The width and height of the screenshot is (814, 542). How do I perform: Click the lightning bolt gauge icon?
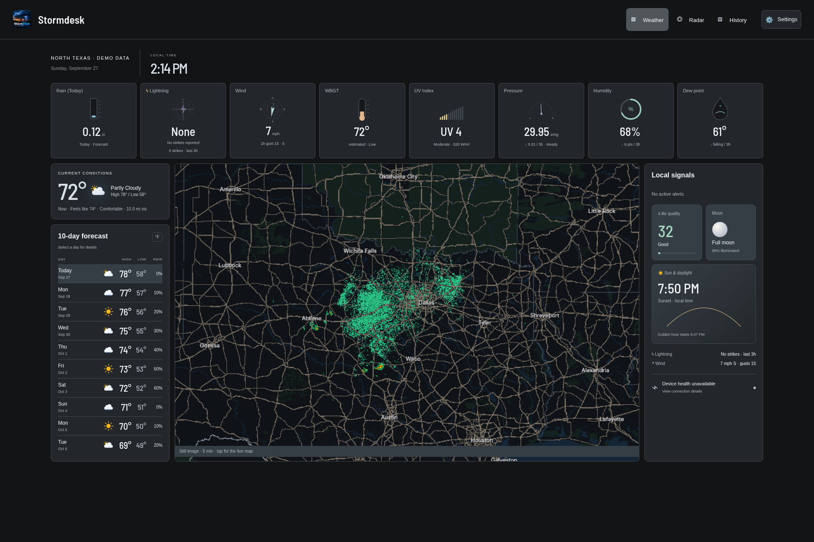click(x=183, y=109)
